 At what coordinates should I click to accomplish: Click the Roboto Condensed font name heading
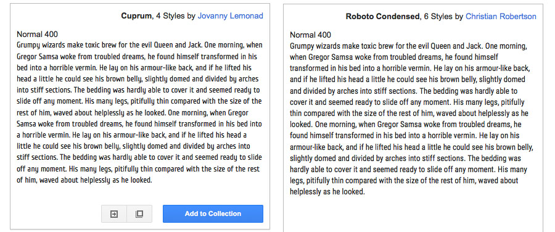pyautogui.click(x=382, y=16)
